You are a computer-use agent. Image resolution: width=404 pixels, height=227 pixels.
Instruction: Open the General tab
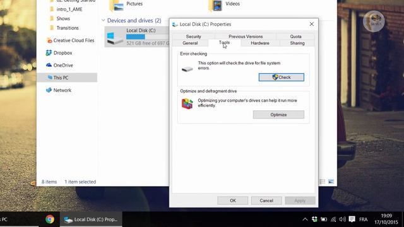point(190,43)
